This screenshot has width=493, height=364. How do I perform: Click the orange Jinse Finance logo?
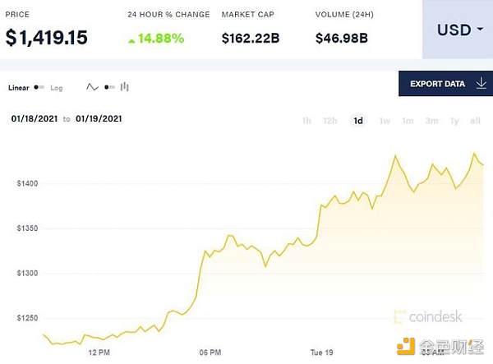(406, 347)
